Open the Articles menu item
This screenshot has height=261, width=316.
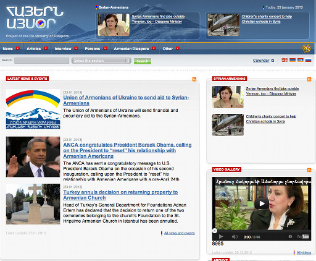pyautogui.click(x=34, y=49)
